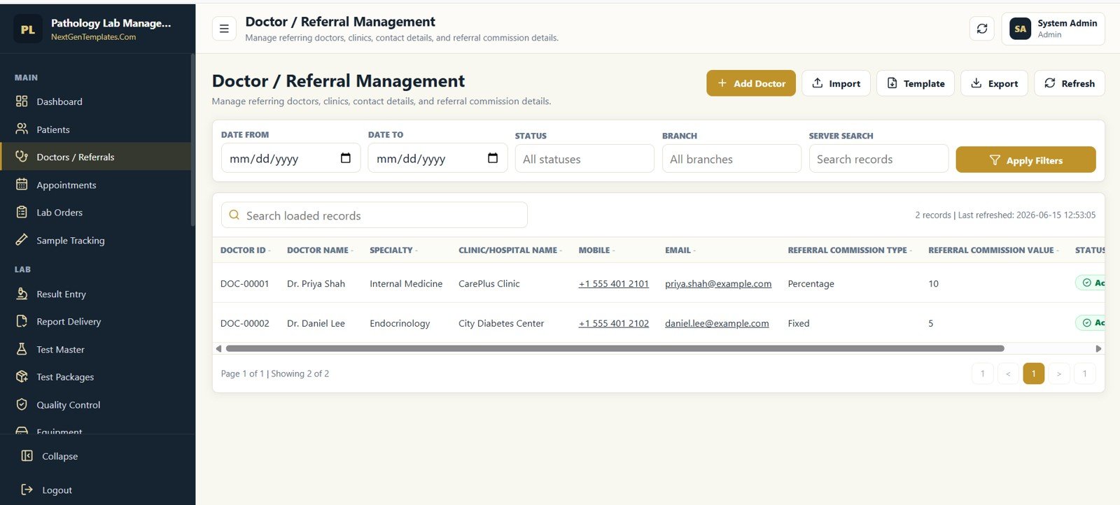The height and width of the screenshot is (505, 1120).
Task: Open System Admin profile menu
Action: [x=1053, y=29]
